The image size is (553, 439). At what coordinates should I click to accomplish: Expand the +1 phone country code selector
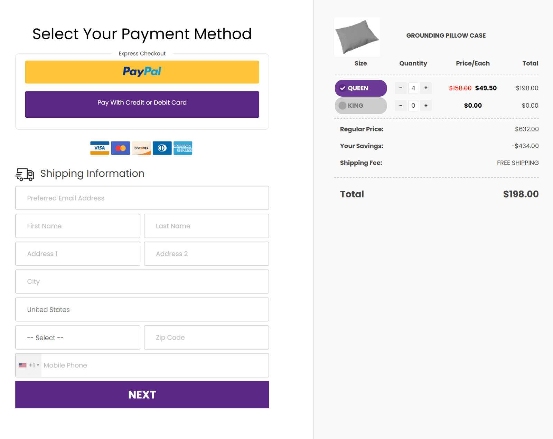click(x=29, y=365)
